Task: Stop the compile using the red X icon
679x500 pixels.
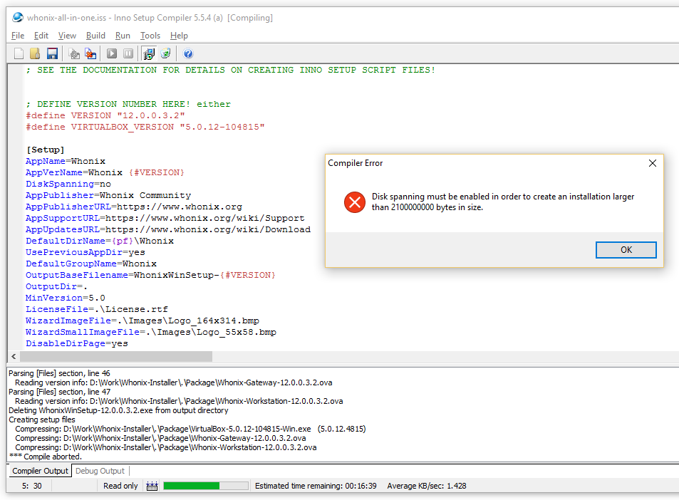Action: (90, 53)
